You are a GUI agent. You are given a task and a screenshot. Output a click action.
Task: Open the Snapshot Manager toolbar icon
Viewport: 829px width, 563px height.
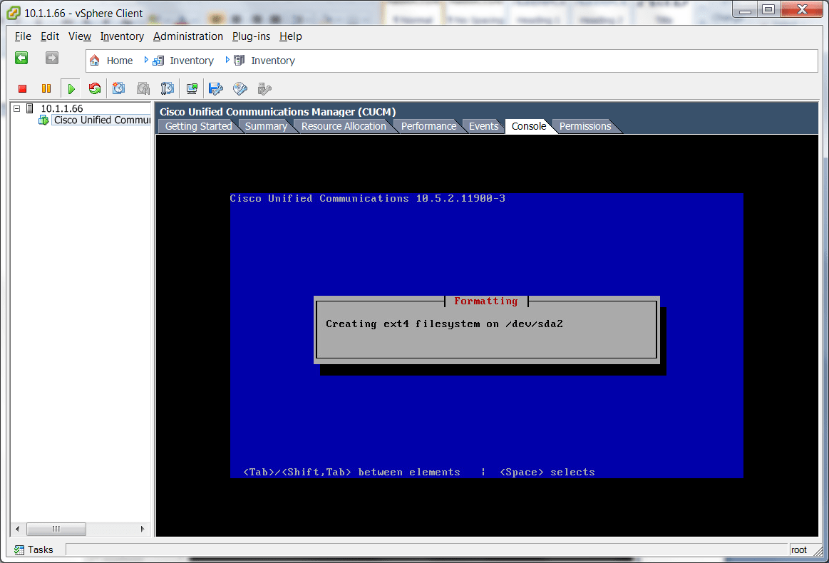[167, 88]
